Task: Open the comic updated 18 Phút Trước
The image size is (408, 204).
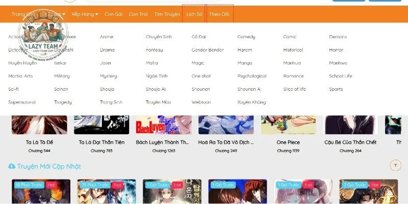Action: coord(41,192)
